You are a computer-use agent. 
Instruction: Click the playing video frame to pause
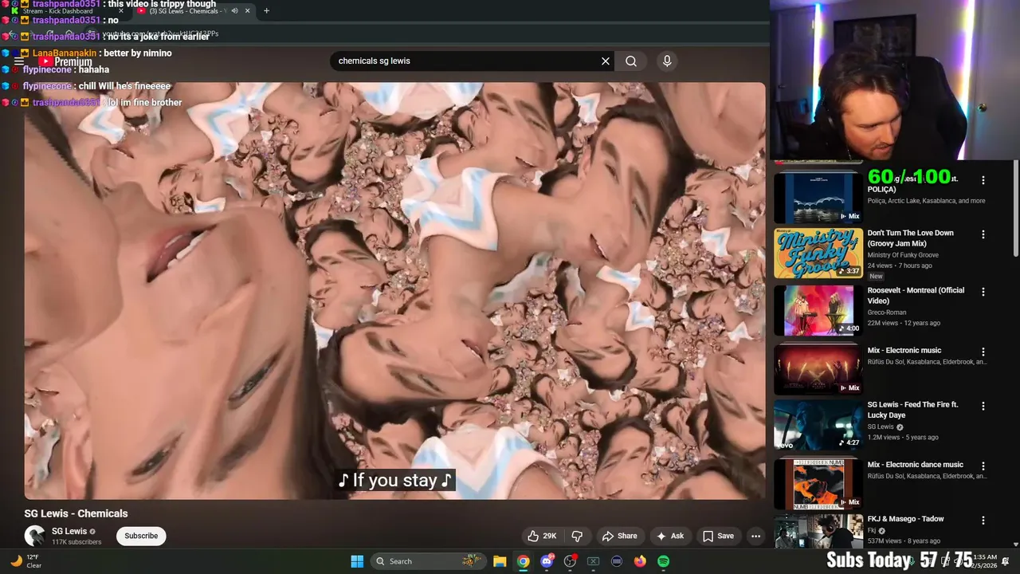(394, 291)
